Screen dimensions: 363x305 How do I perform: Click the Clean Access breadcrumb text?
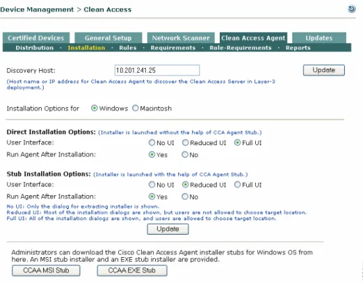pyautogui.click(x=108, y=10)
